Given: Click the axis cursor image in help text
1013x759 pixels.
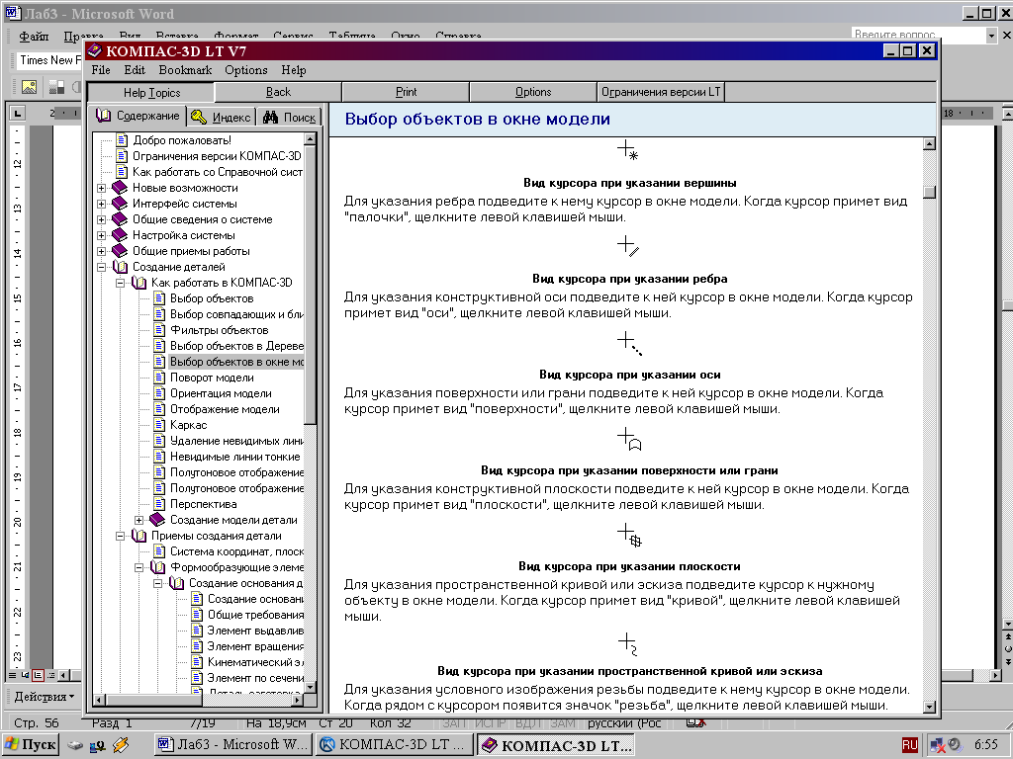Looking at the screenshot, I should tap(629, 343).
